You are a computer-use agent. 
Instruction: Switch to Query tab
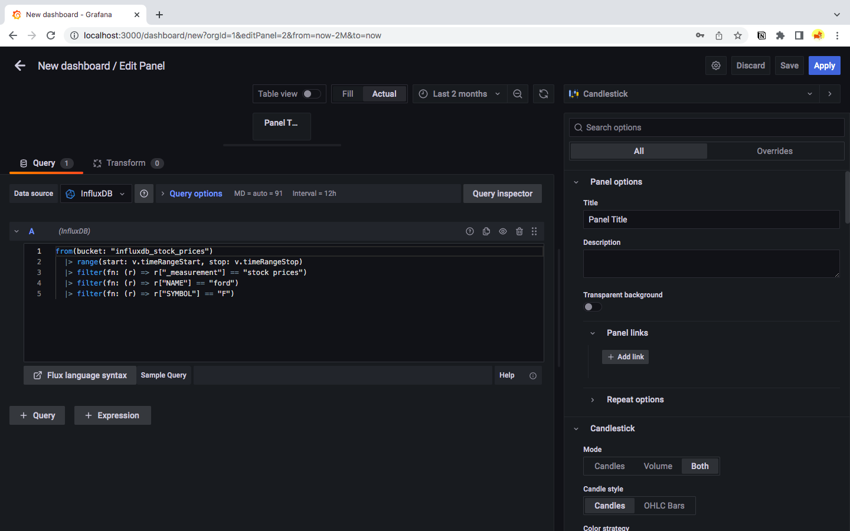click(46, 163)
